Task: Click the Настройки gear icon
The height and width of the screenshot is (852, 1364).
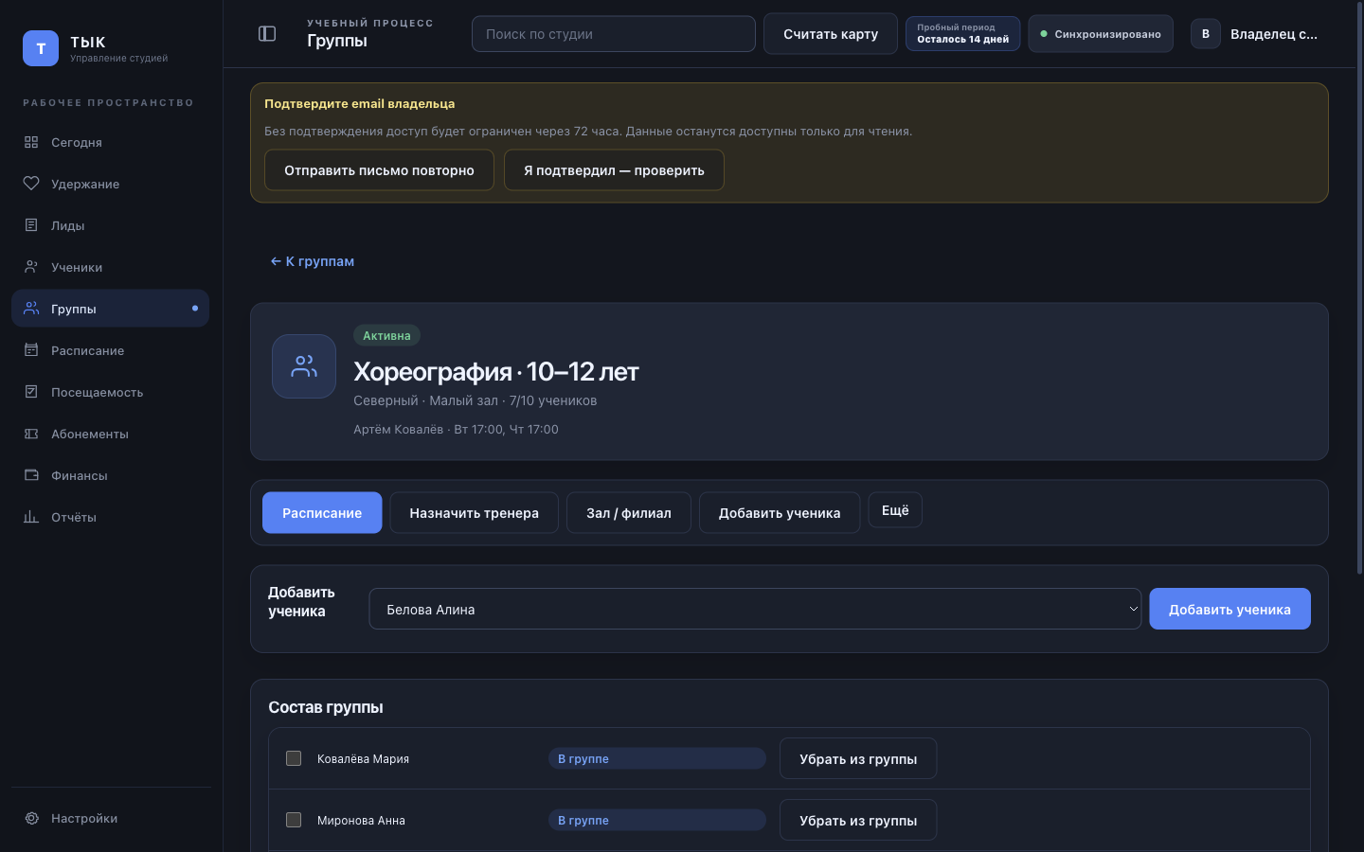Action: 31,818
